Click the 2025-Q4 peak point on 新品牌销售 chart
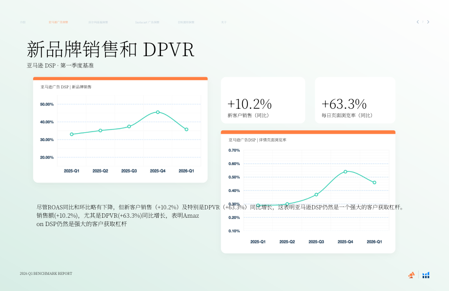449x291 pixels. tap(158, 112)
